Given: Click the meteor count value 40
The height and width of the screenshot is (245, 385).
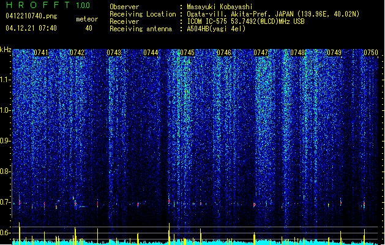Looking at the screenshot, I should [89, 28].
